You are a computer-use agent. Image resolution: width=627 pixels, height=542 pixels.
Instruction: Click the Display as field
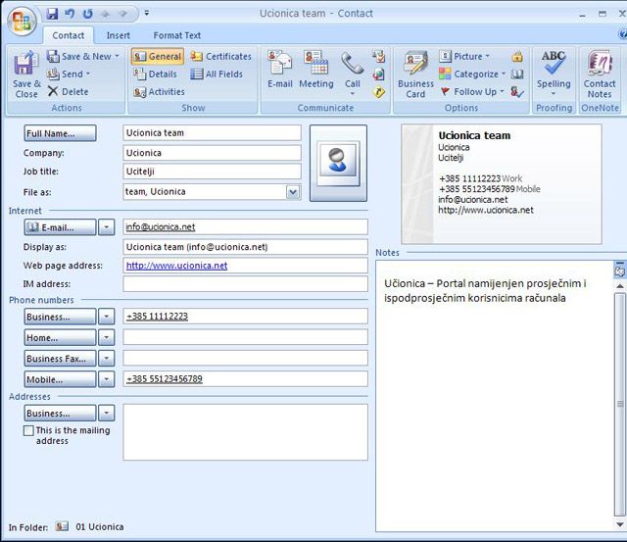[x=245, y=247]
